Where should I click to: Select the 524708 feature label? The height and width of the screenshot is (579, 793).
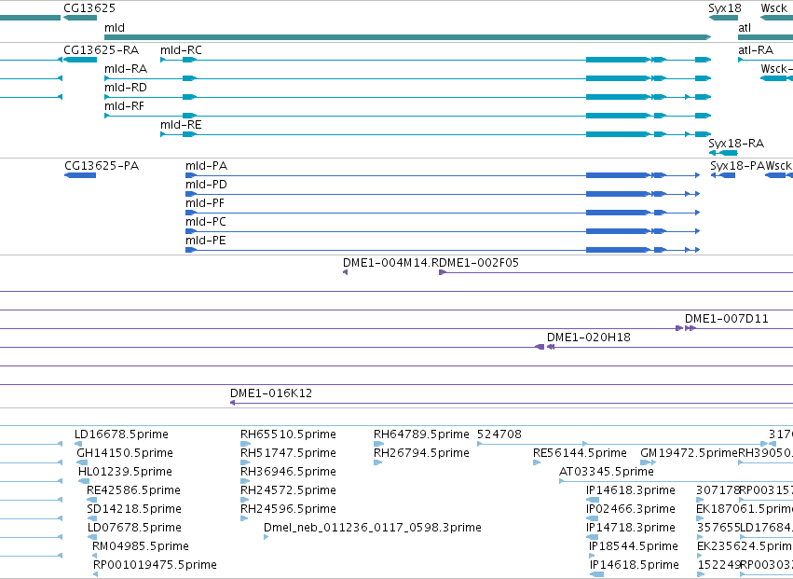[499, 434]
